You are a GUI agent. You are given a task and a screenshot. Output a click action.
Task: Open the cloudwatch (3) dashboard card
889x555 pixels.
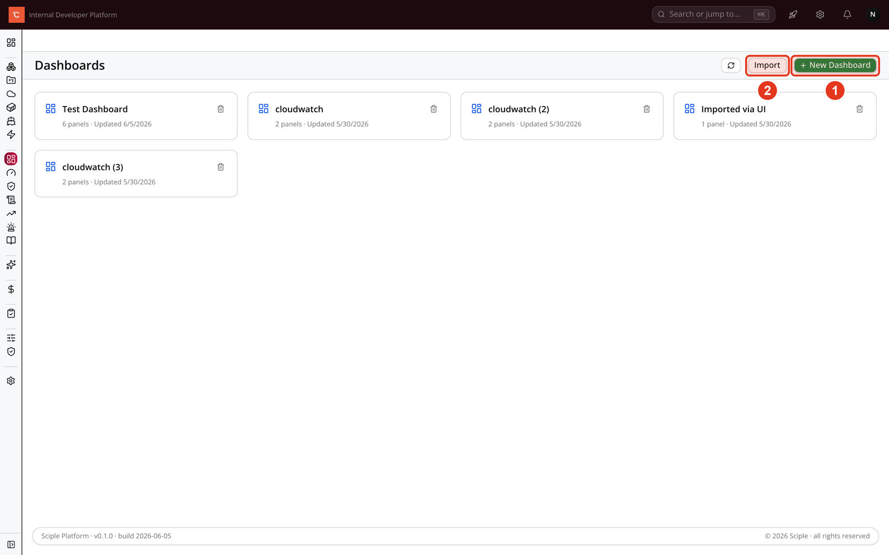pos(136,174)
